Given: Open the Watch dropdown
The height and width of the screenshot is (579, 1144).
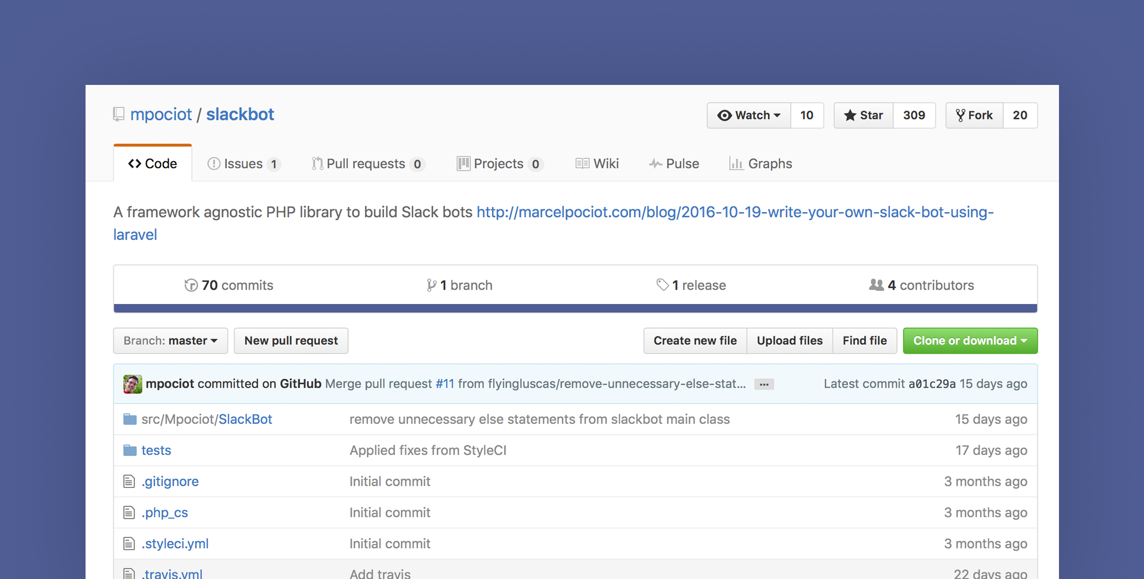Looking at the screenshot, I should point(749,115).
